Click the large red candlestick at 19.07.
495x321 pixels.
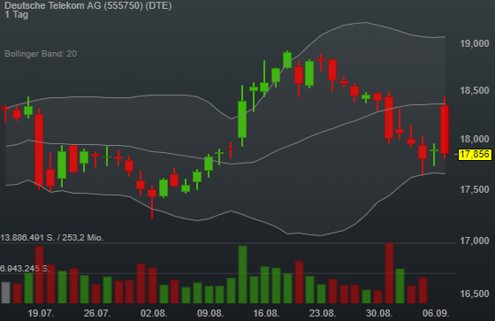(39, 149)
